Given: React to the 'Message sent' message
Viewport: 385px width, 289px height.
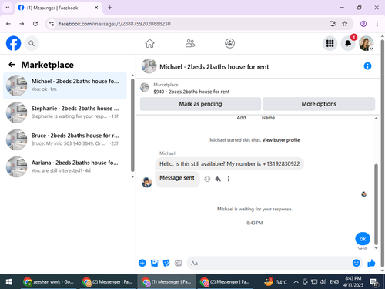Looking at the screenshot, I should (x=207, y=179).
